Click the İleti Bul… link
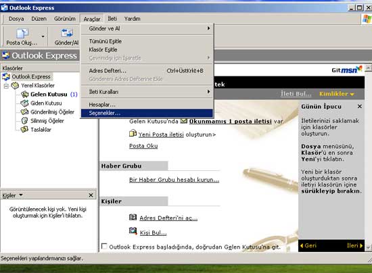This screenshot has width=372, height=273. click(x=296, y=94)
